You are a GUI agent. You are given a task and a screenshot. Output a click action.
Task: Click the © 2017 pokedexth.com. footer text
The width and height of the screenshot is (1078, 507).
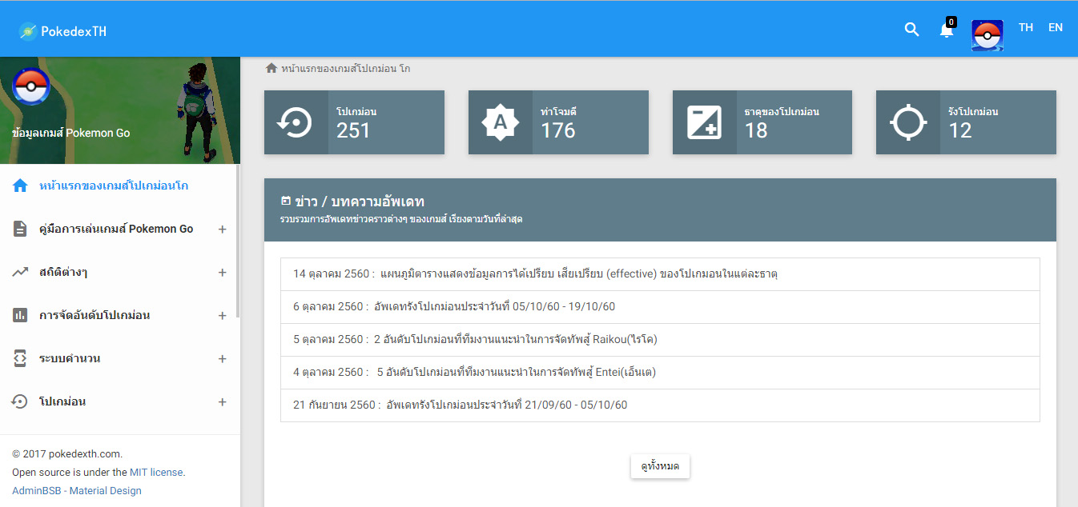click(x=67, y=454)
